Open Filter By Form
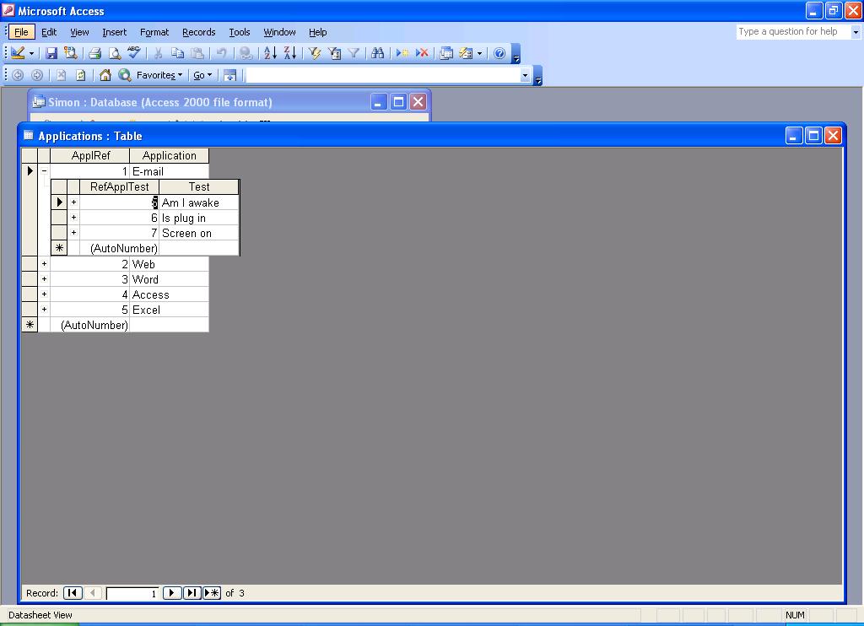864x626 pixels. (334, 53)
